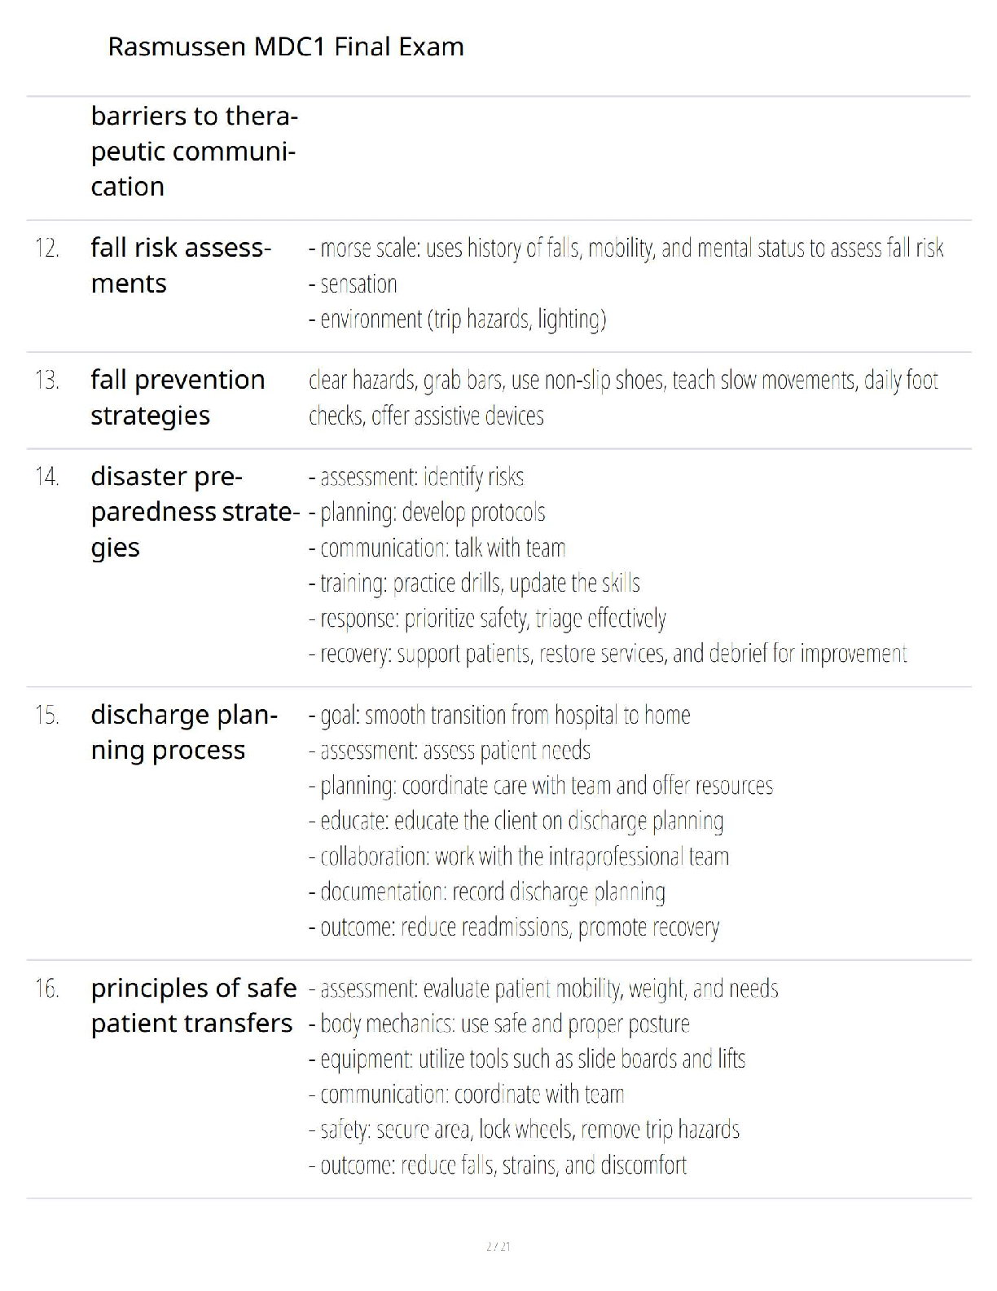
Task: Click the 'environment (trip hazards, lighting)' line
Action: pyautogui.click(x=457, y=319)
